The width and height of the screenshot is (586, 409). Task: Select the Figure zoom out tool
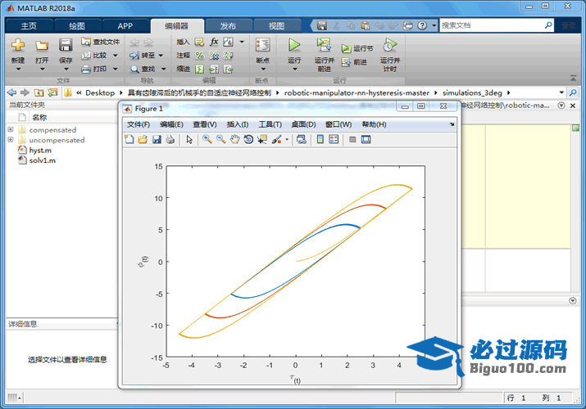point(220,139)
